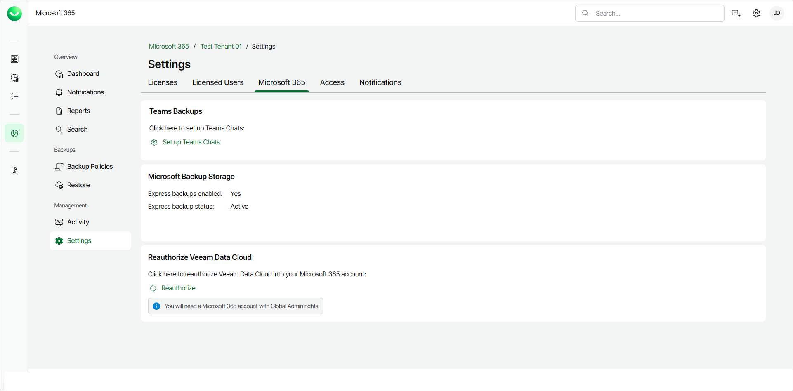Open the dashboard icon in the left rail
793x391 pixels.
coord(14,59)
